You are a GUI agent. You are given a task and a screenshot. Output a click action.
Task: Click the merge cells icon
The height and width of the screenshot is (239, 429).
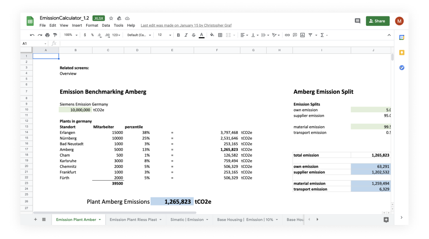click(x=228, y=35)
